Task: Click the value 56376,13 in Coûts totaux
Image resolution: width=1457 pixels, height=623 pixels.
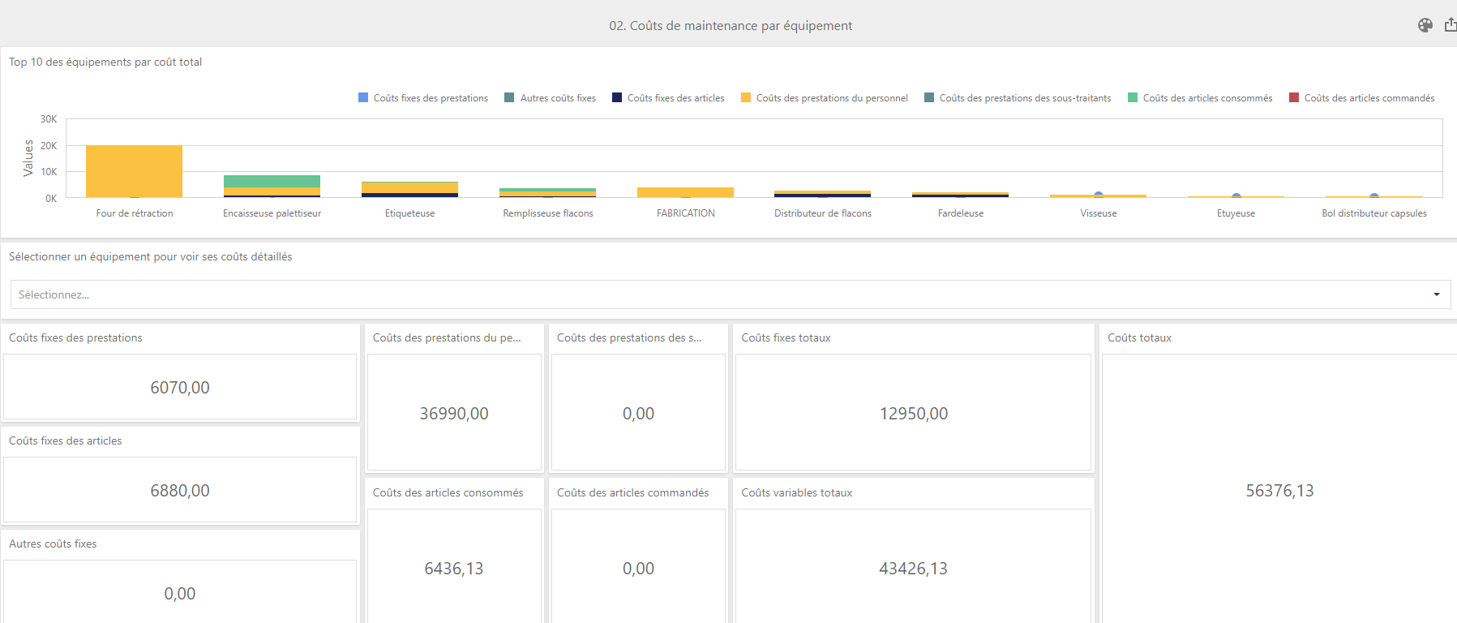Action: pos(1280,491)
